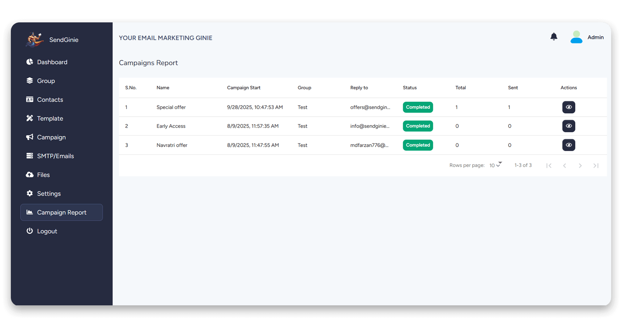
Task: Click the SendGinie genie logo
Action: click(x=34, y=40)
